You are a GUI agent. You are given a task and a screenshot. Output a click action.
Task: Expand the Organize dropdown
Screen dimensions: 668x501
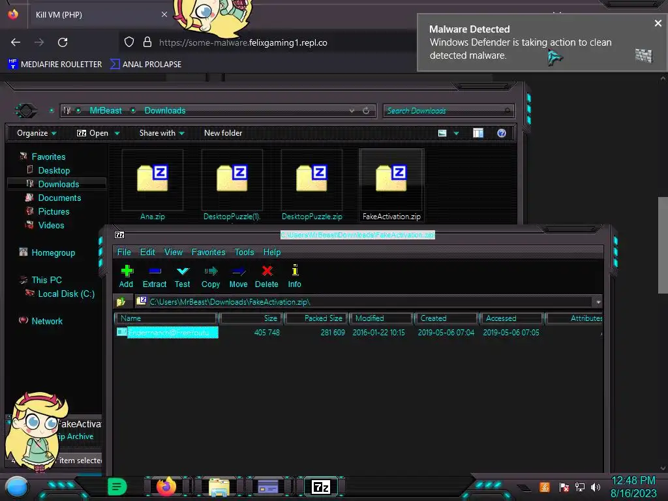[x=37, y=133]
